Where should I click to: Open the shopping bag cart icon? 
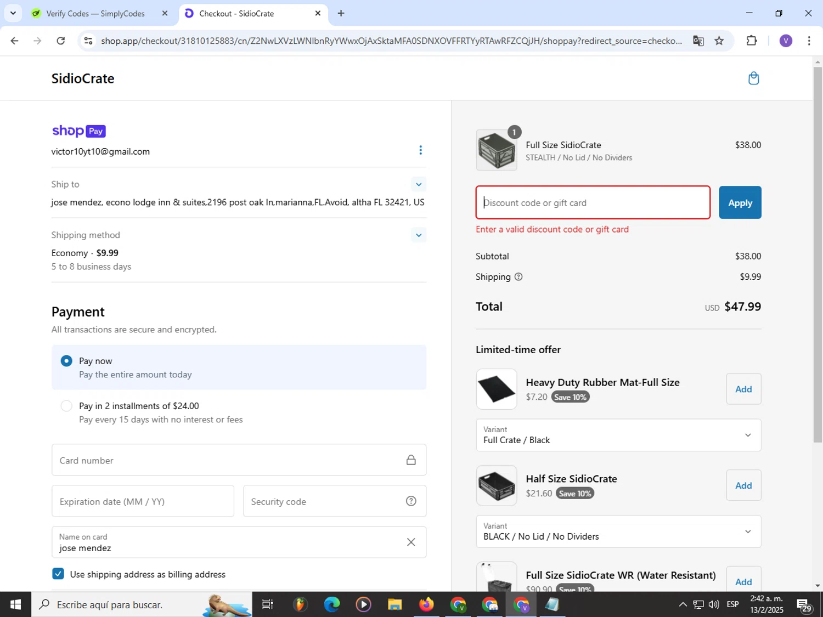point(753,78)
